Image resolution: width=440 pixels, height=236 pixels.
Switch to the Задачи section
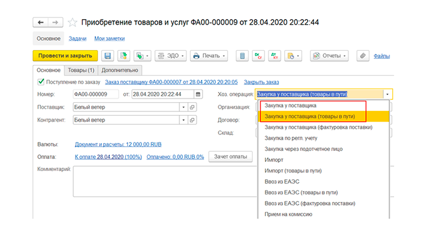coord(78,39)
